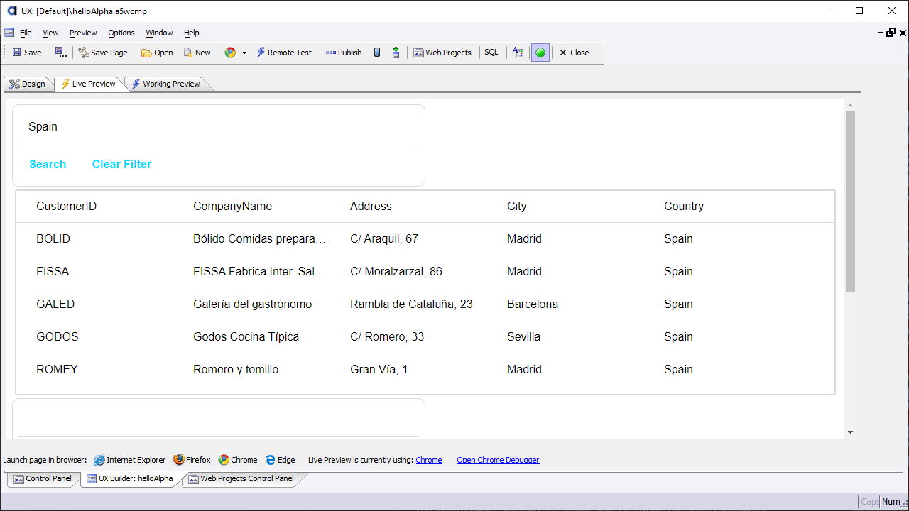909x511 pixels.
Task: Click the ROMEY customer ID cell
Action: pos(57,369)
